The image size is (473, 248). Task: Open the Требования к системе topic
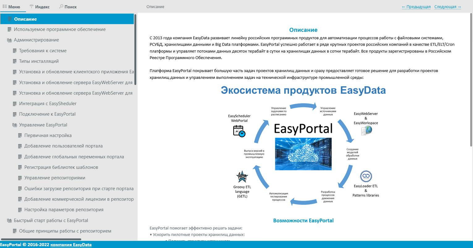(x=43, y=51)
